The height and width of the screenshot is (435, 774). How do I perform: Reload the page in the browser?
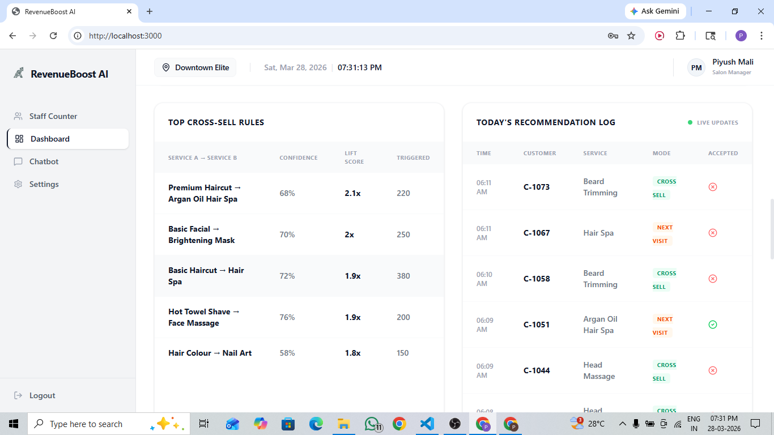[53, 36]
